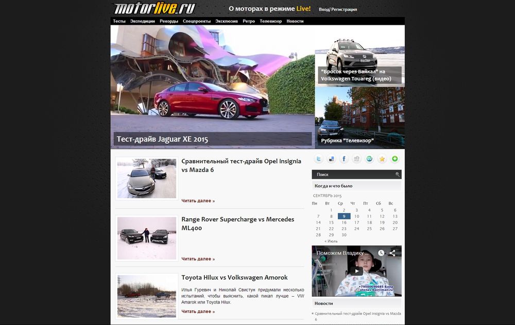Viewport: 515px width, 325px height.
Task: Click the Opel Insignia vs Mazda 6 thumbnail
Action: 146,178
